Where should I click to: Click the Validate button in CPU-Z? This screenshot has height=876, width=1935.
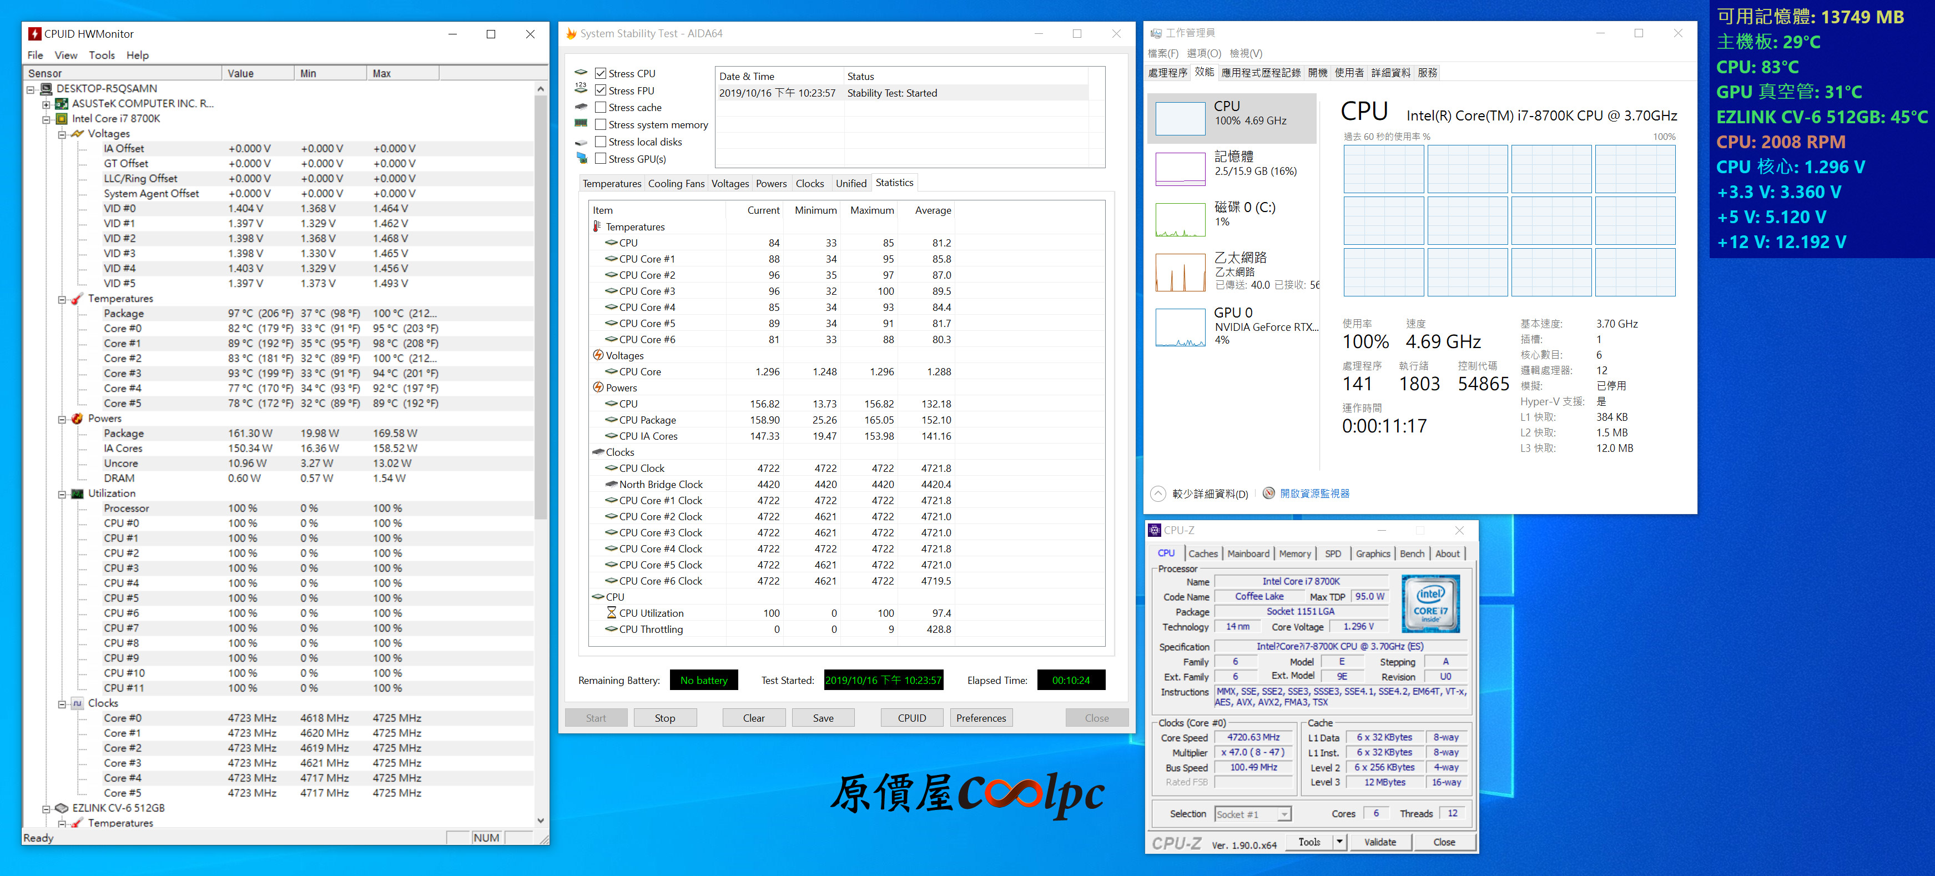tap(1379, 842)
